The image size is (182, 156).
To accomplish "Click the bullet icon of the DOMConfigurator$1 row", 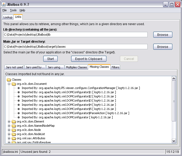I will [19, 92].
